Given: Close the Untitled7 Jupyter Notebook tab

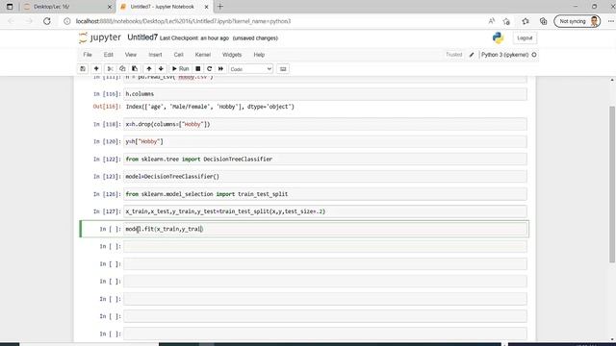Looking at the screenshot, I should coord(206,7).
